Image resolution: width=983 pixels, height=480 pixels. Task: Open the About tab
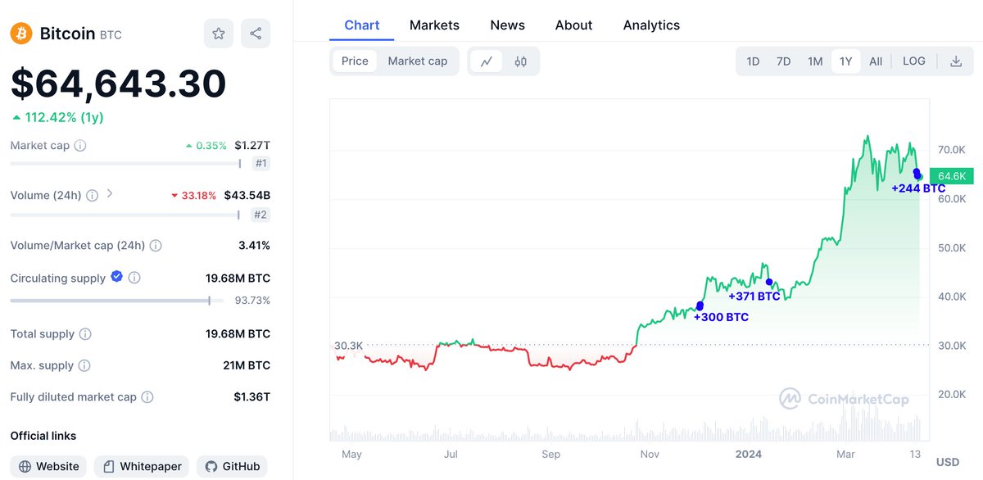pyautogui.click(x=573, y=25)
